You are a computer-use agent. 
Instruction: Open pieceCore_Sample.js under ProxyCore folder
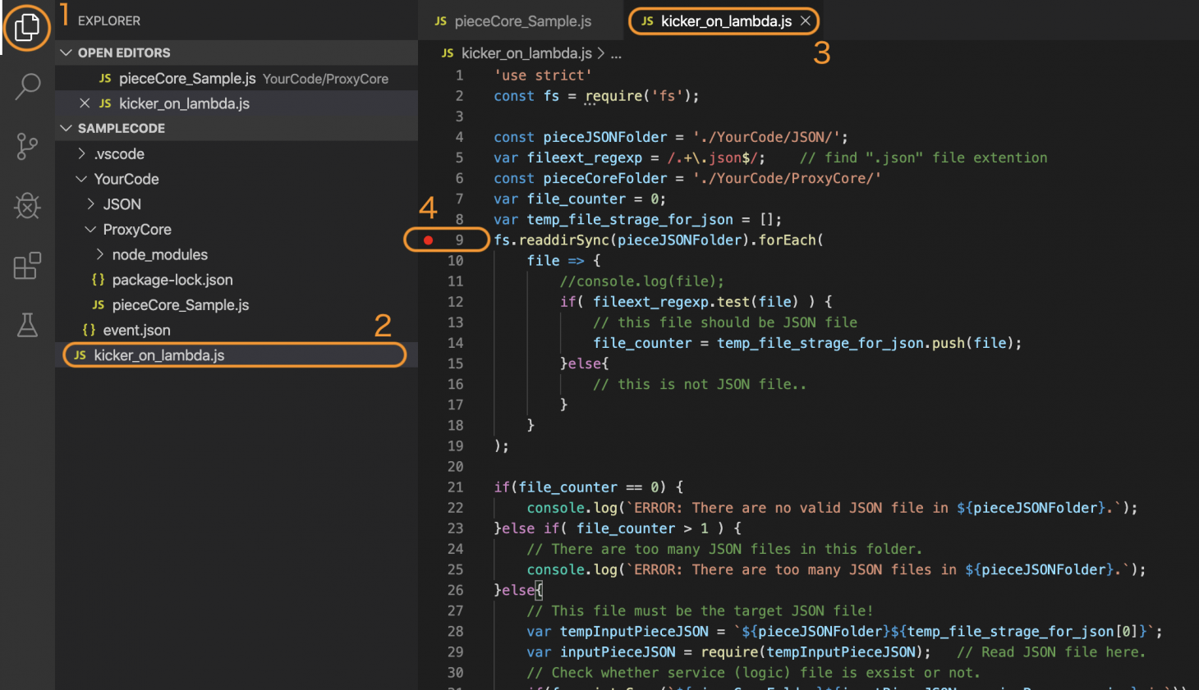click(237, 305)
